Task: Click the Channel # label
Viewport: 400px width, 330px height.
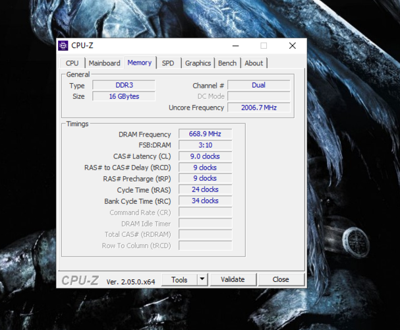Action: pyautogui.click(x=208, y=86)
